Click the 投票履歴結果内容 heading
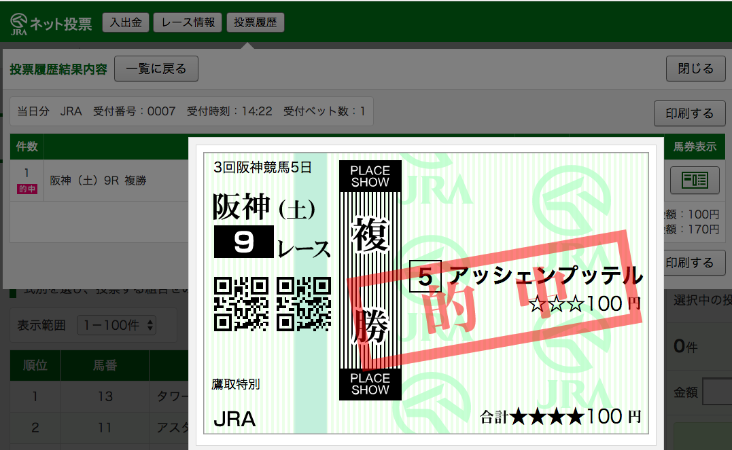 (x=58, y=69)
